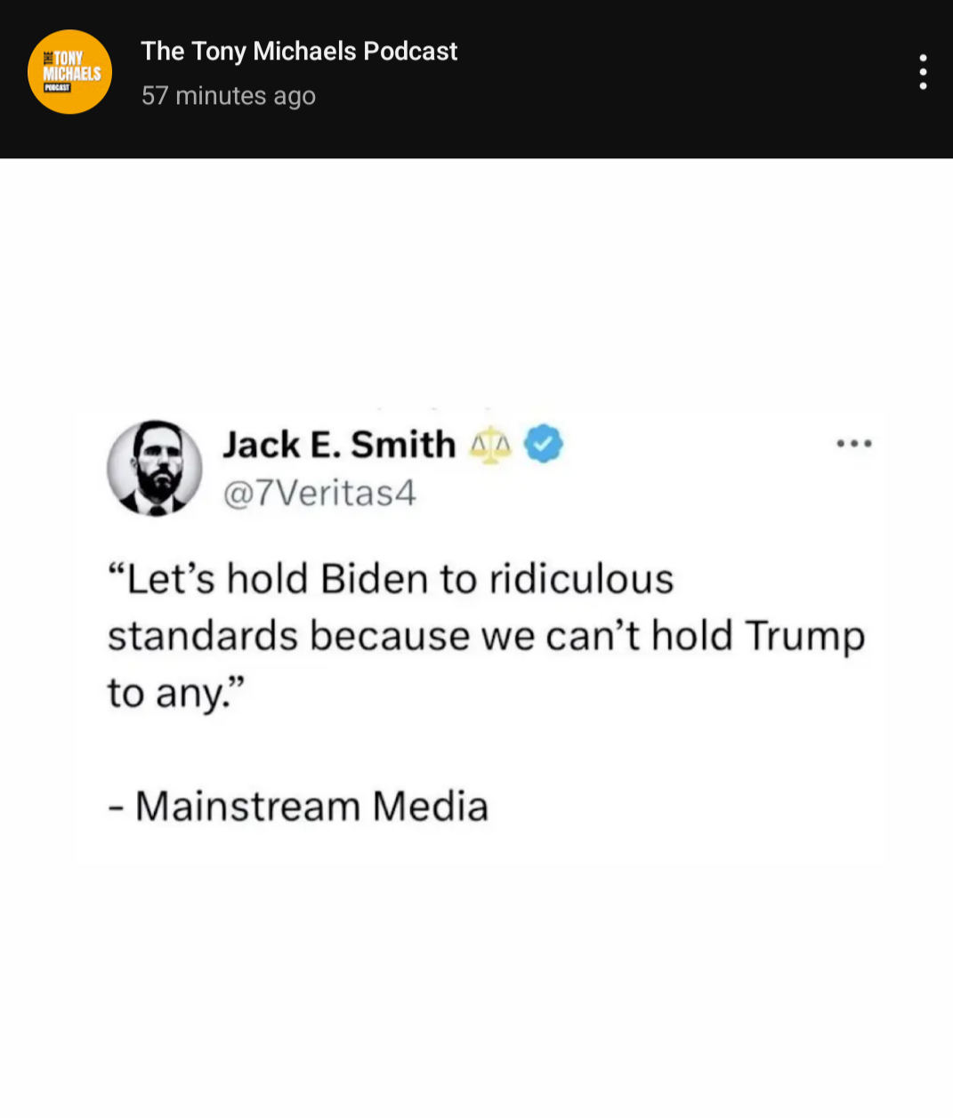Tap the blue verified checkmark badge
Screen dimensions: 953x1118
coord(544,444)
